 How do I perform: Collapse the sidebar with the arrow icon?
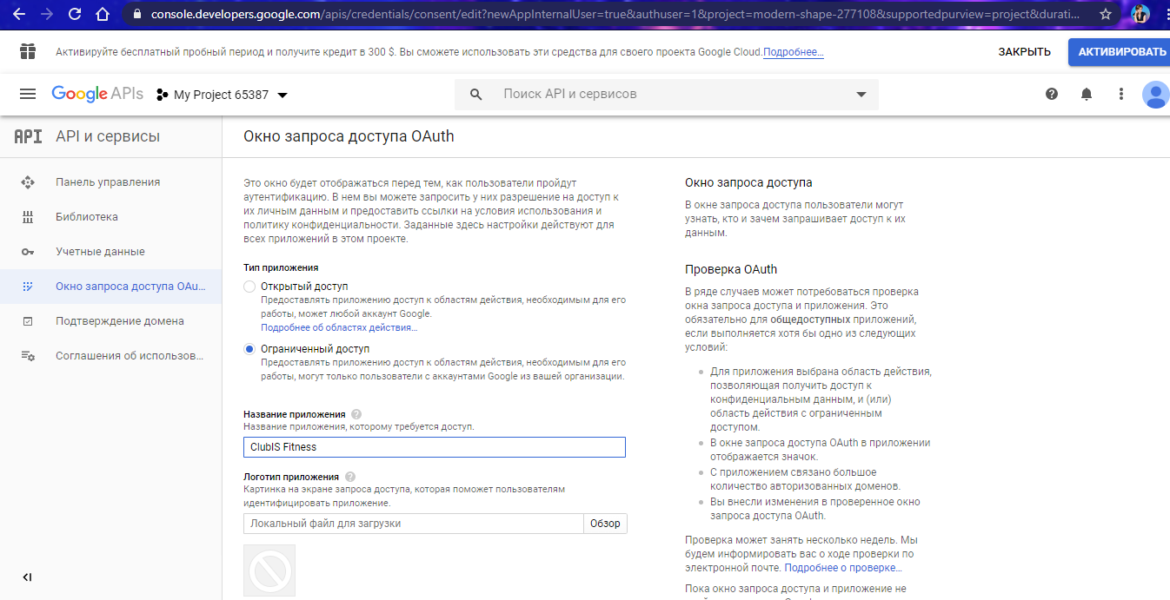tap(27, 577)
